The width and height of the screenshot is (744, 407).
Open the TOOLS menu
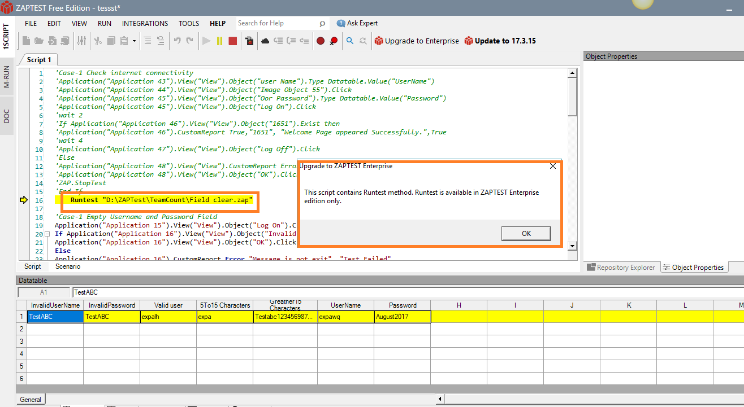(189, 23)
